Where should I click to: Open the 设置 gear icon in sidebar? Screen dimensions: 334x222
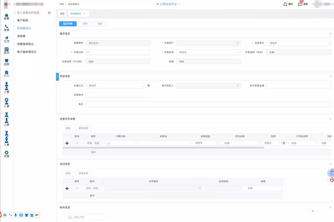[x=6, y=154]
